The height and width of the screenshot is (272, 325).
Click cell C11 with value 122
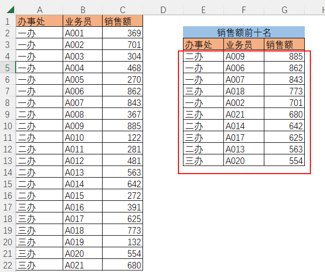122,137
